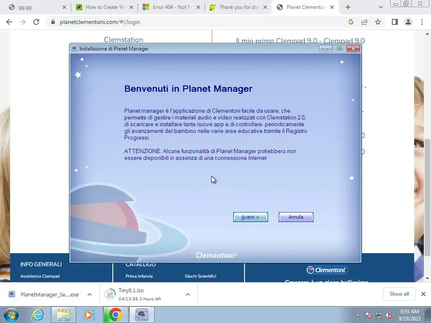
Task: Expand the tab search chevron
Action: pyautogui.click(x=380, y=7)
